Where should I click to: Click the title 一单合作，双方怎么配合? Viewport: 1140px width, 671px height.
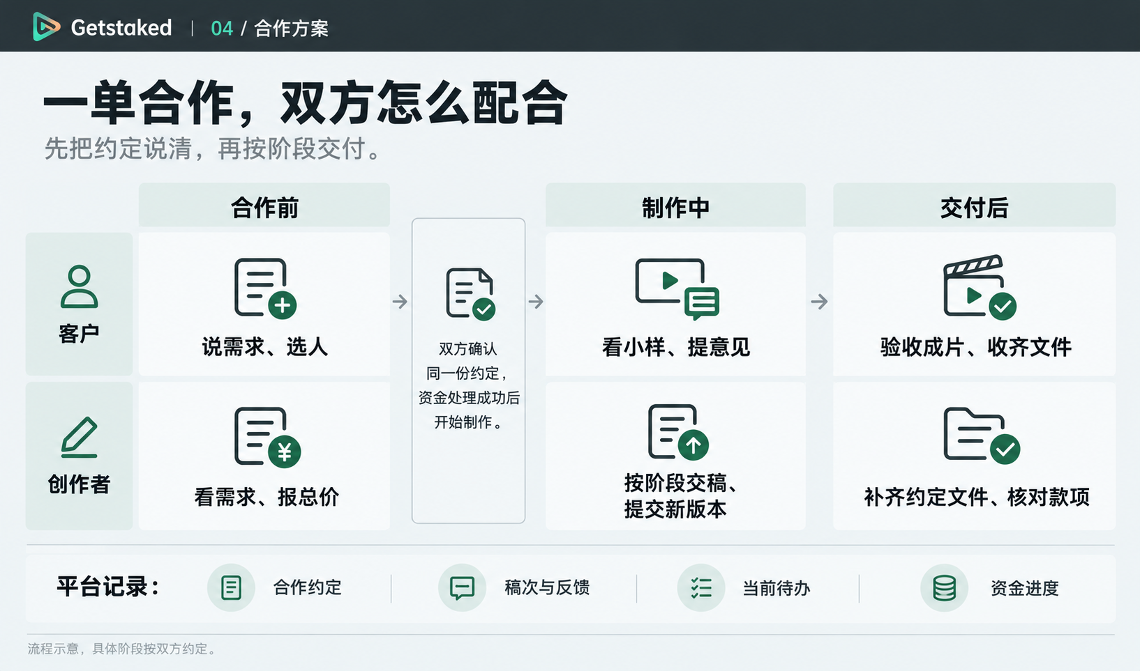[x=306, y=103]
